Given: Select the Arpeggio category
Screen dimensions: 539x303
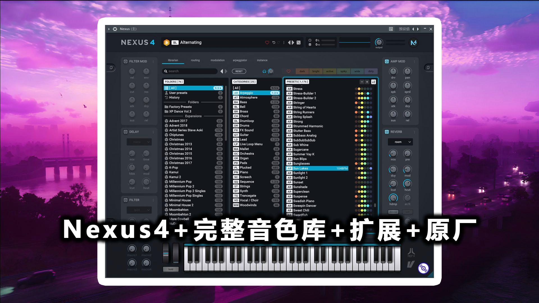Looking at the screenshot, I should [256, 93].
